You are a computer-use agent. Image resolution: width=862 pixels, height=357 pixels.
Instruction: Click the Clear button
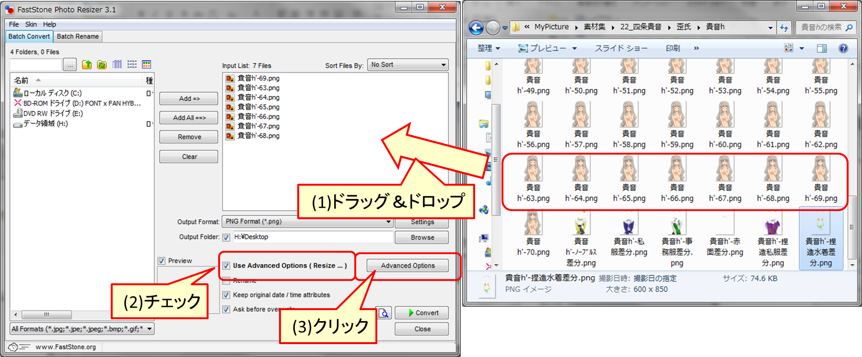(189, 156)
